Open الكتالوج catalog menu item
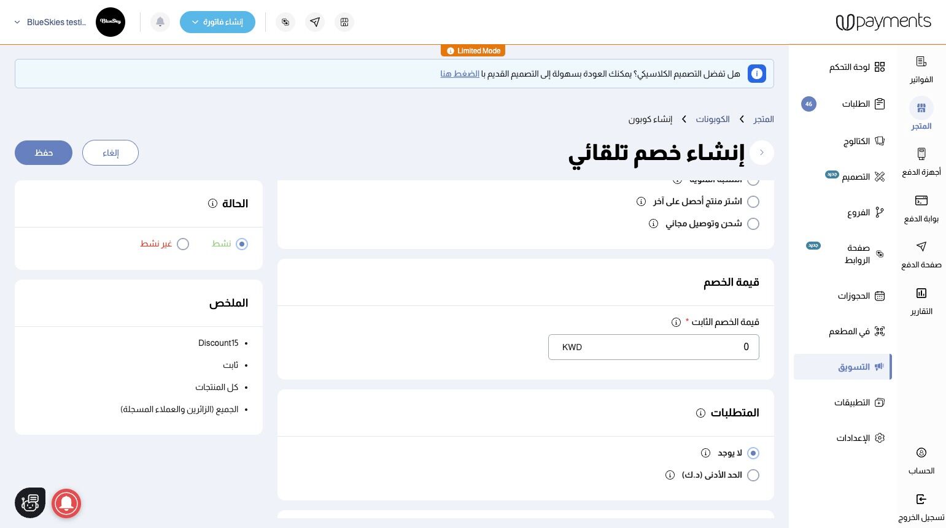946x528 pixels. tap(864, 141)
